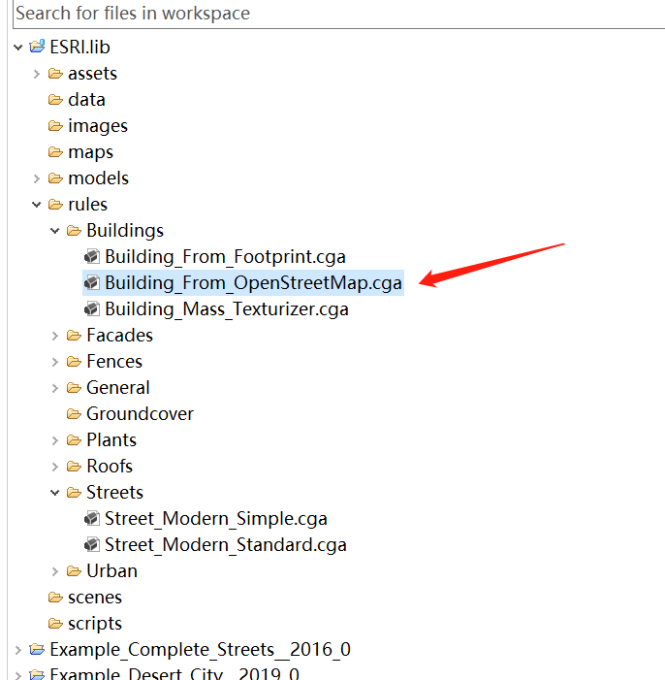Select the rules folder name
Screen dimensions: 665x680
point(87,205)
